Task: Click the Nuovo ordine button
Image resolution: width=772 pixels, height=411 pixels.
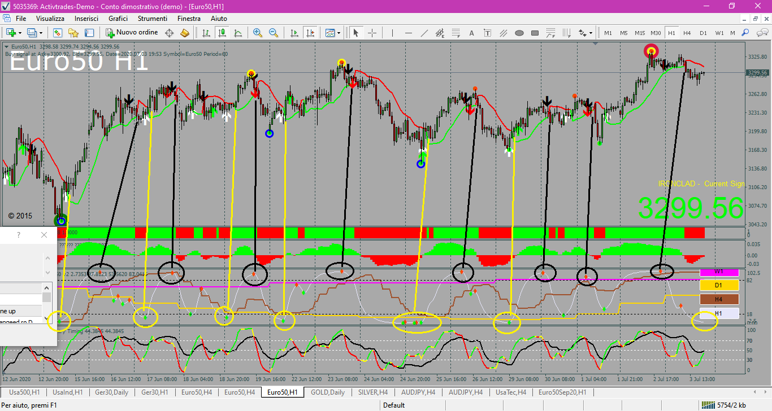Action: pyautogui.click(x=132, y=33)
